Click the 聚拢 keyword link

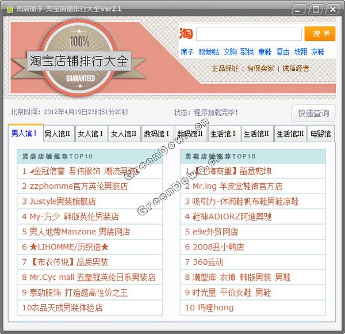(x=247, y=52)
